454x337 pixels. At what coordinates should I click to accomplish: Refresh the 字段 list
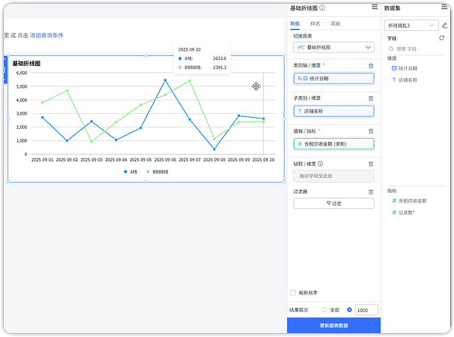tap(442, 38)
